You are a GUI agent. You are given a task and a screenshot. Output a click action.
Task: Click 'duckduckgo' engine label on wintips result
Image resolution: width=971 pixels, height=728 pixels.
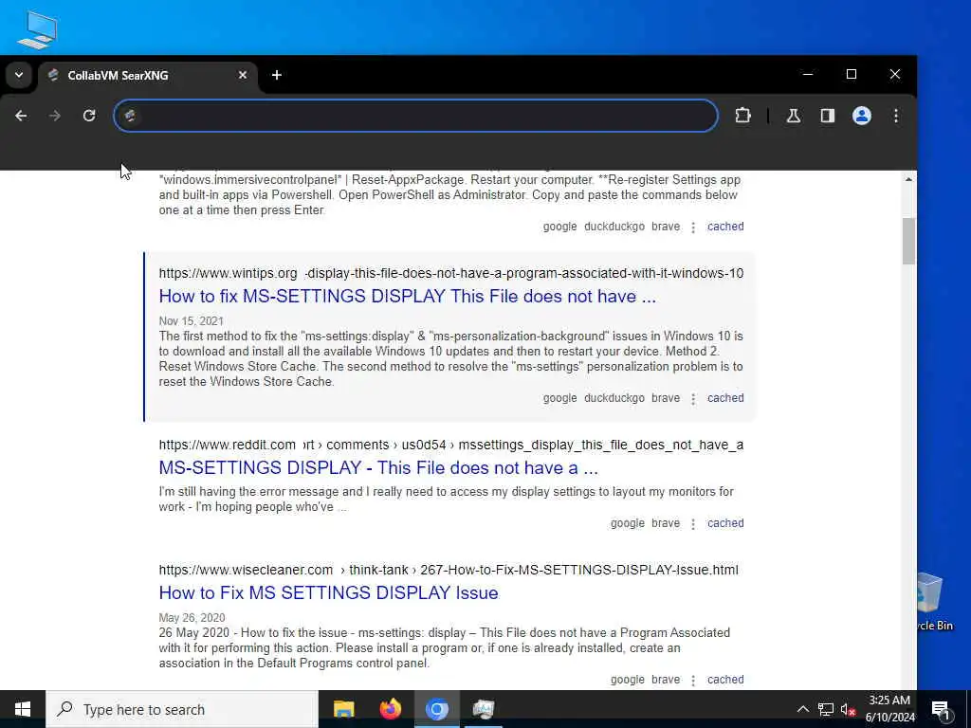[x=614, y=398]
